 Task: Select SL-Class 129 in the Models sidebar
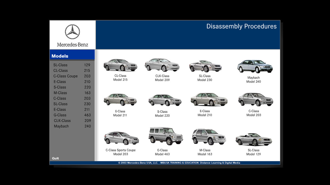coord(72,65)
